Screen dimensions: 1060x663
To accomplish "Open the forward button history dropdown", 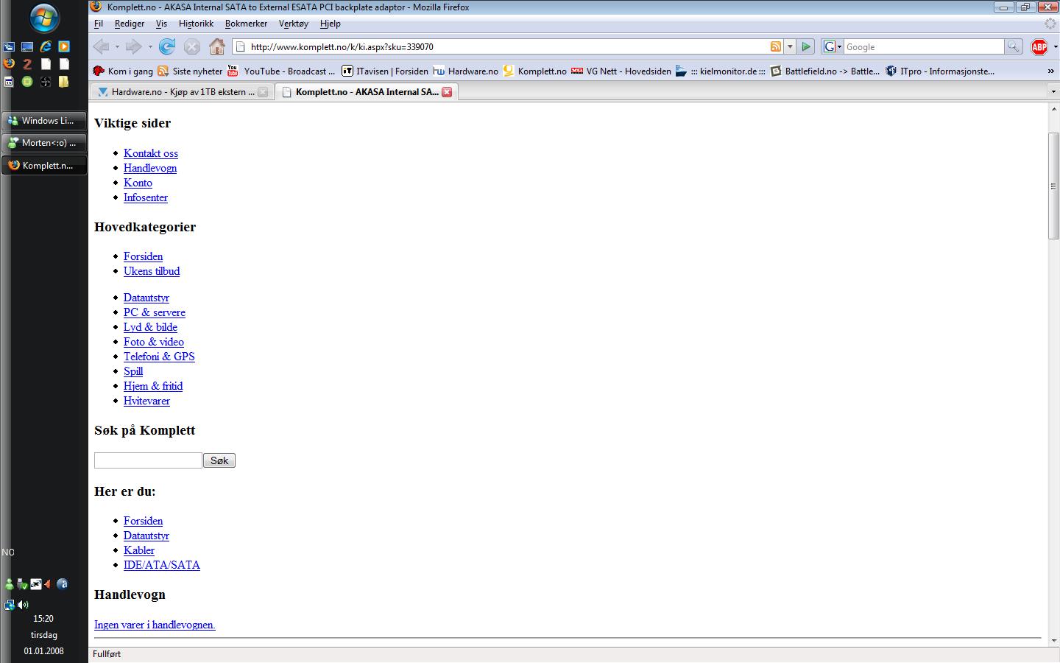I will (x=150, y=47).
